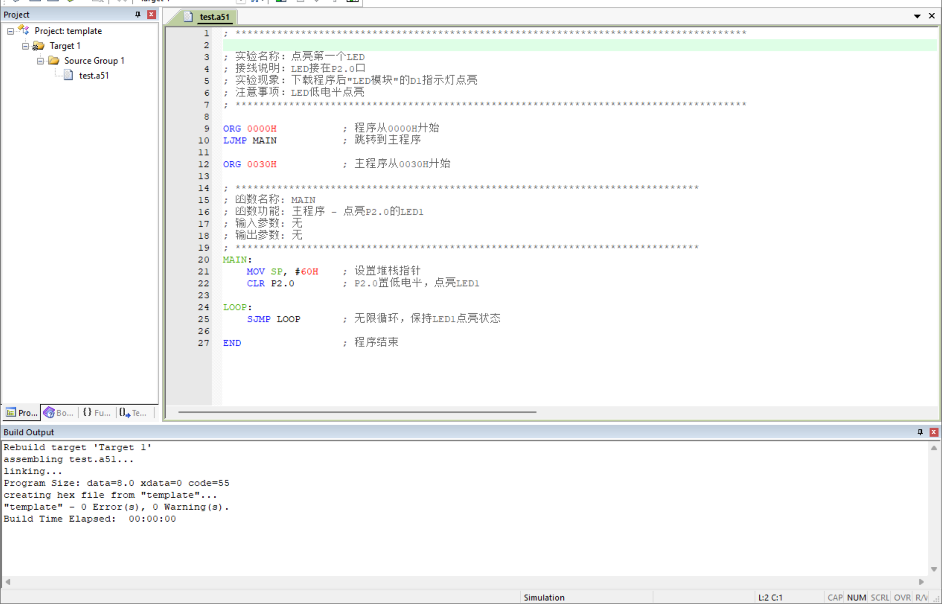Image resolution: width=942 pixels, height=604 pixels.
Task: Click the 'CLR P2.0' instruction
Action: [x=270, y=283]
